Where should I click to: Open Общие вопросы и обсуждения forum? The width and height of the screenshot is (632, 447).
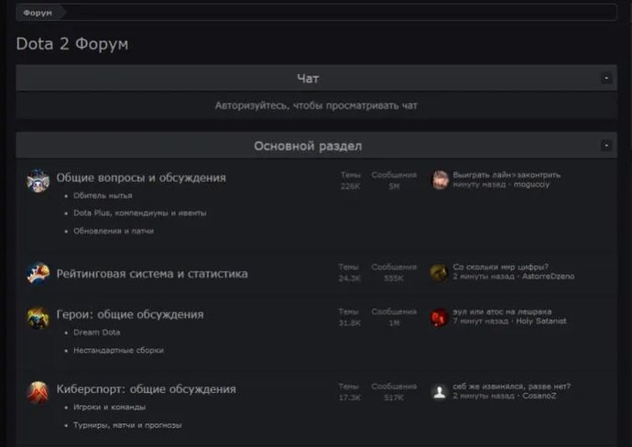141,178
